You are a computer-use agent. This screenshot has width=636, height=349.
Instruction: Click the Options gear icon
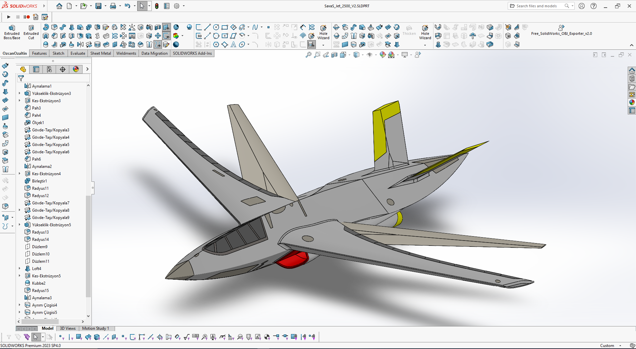coord(177,6)
